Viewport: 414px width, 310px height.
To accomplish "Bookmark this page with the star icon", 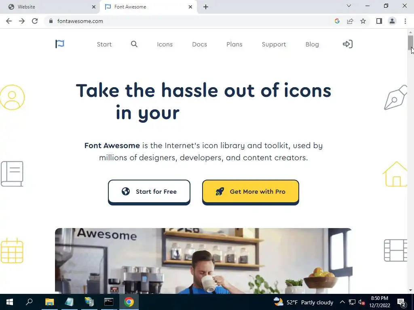I will 363,21.
